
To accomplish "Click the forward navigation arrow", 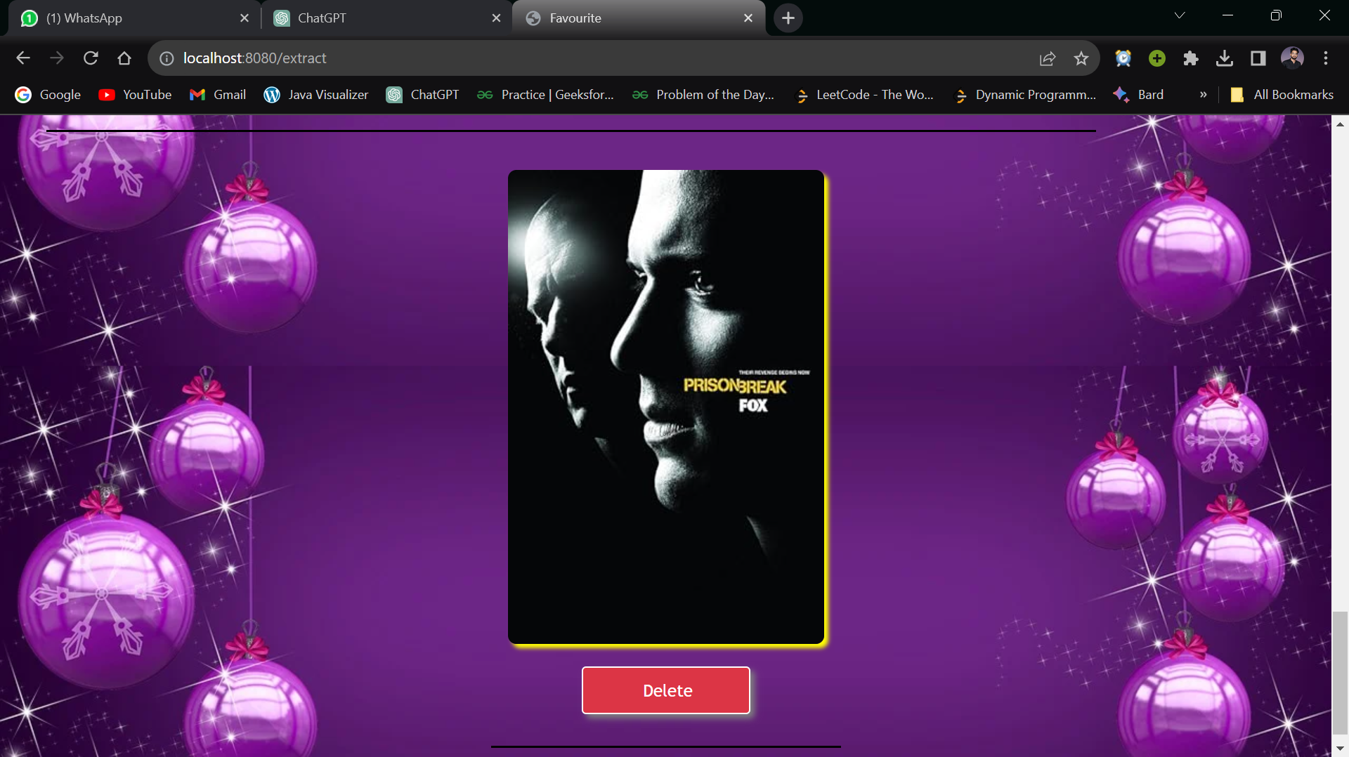I will coord(57,58).
